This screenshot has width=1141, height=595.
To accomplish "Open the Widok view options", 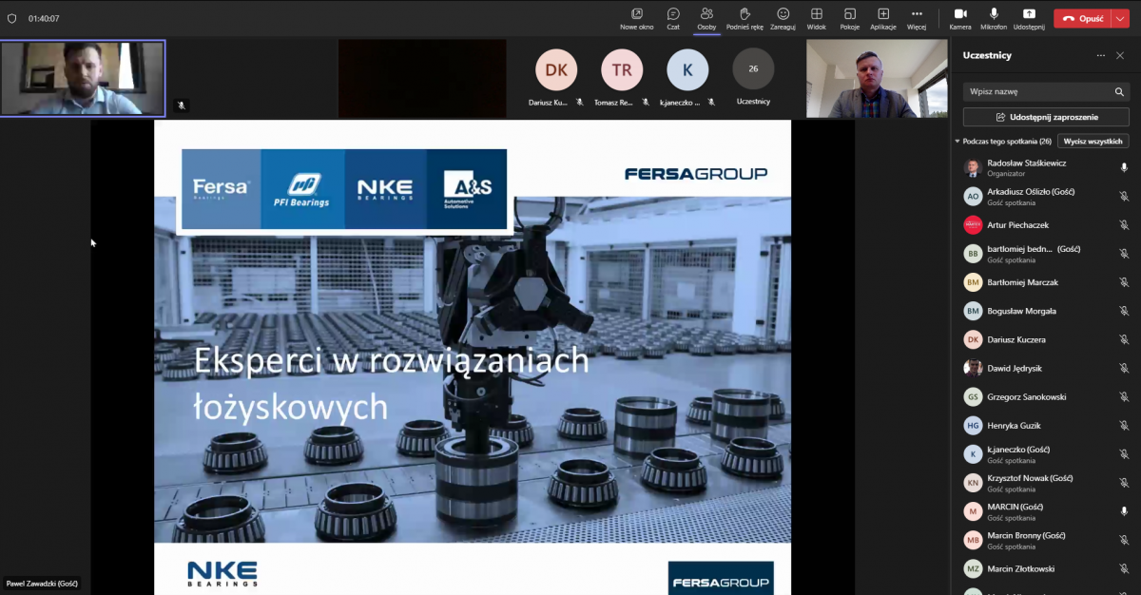I will (816, 18).
